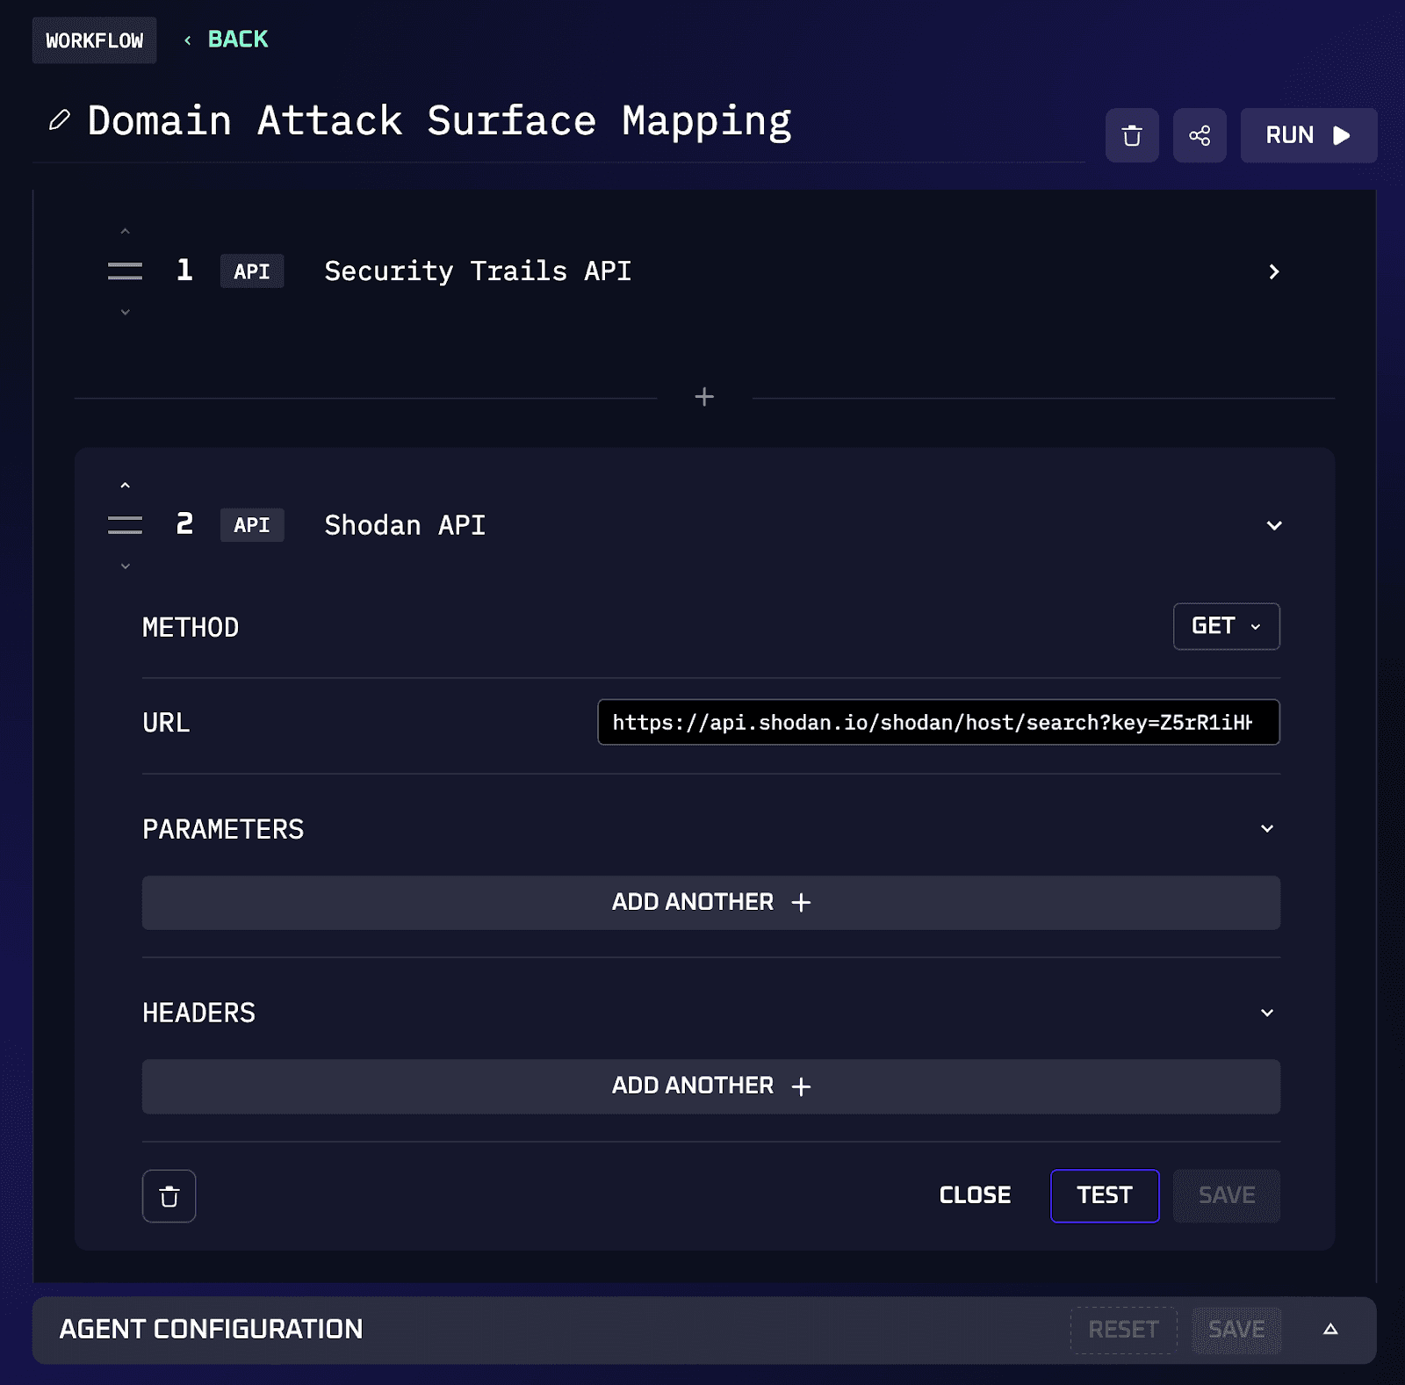Viewport: 1405px width, 1385px height.
Task: Save the agent configuration
Action: point(1236,1330)
